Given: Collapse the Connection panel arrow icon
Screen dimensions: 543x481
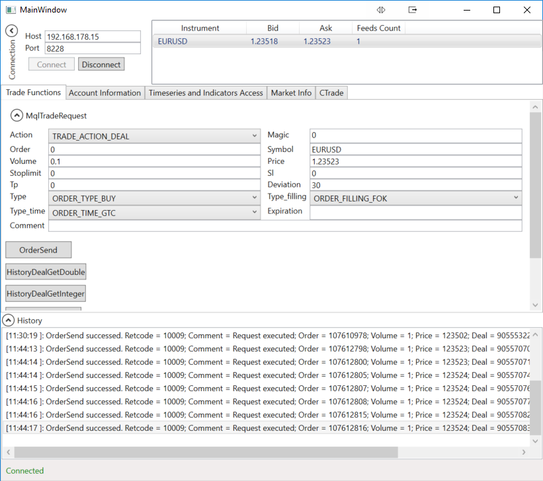Looking at the screenshot, I should [11, 31].
